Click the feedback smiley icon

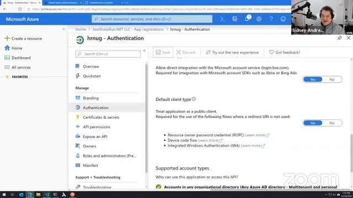pyautogui.click(x=283, y=19)
